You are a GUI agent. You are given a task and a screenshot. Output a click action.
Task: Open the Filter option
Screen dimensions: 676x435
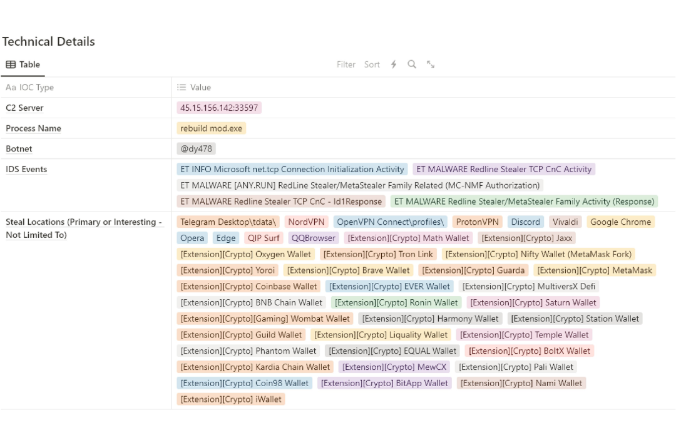click(346, 64)
